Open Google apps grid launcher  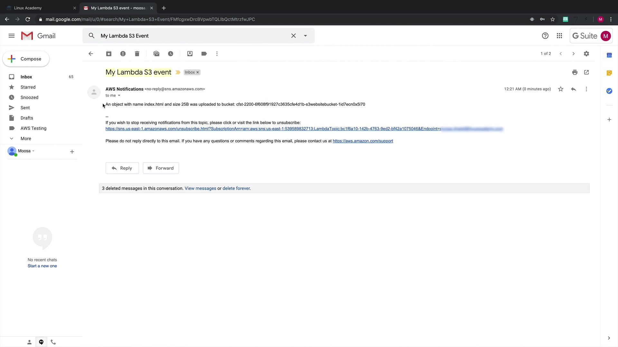tap(559, 36)
